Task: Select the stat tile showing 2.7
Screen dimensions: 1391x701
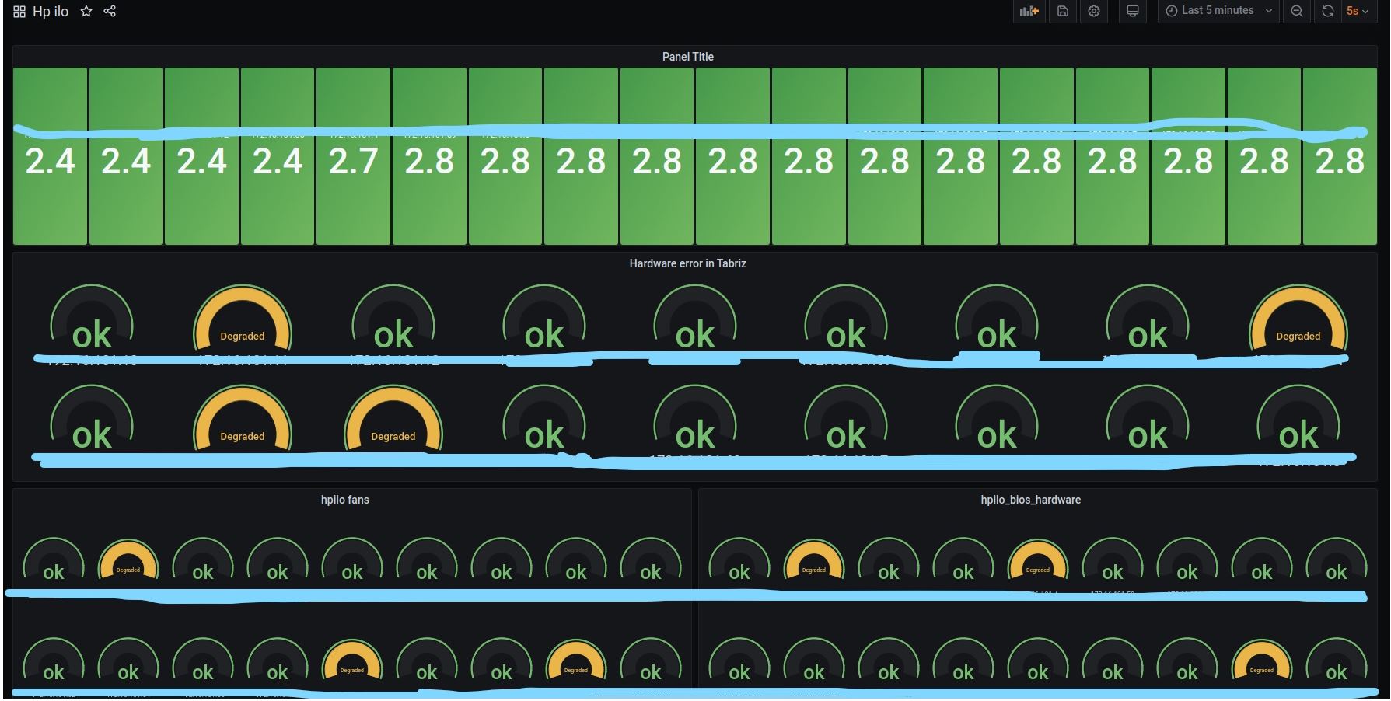Action: click(x=353, y=156)
